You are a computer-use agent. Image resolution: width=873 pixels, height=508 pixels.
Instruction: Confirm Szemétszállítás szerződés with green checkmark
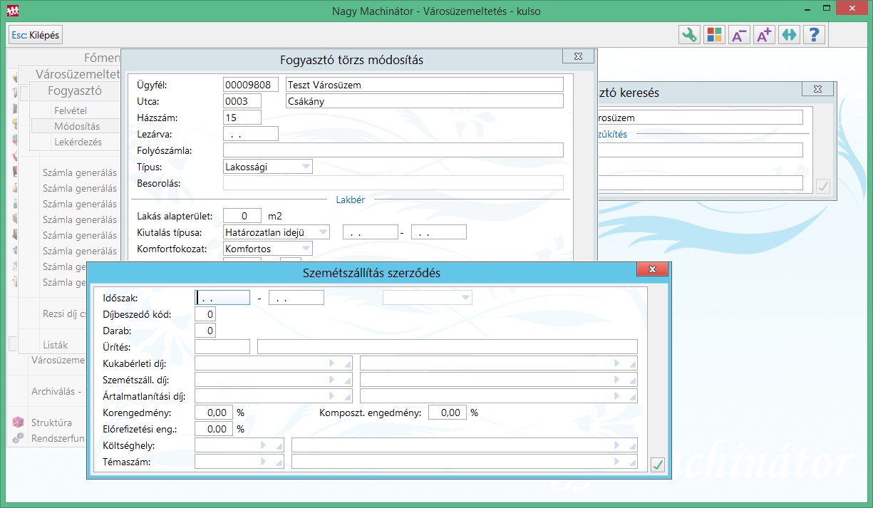coord(658,465)
